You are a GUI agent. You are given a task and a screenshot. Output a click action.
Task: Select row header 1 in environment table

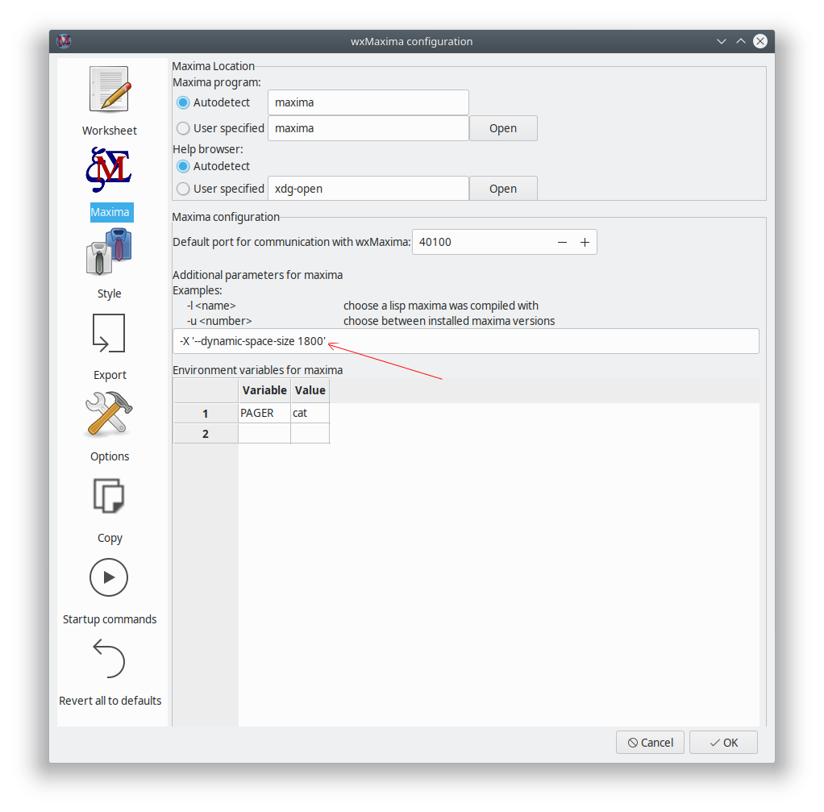(x=206, y=414)
